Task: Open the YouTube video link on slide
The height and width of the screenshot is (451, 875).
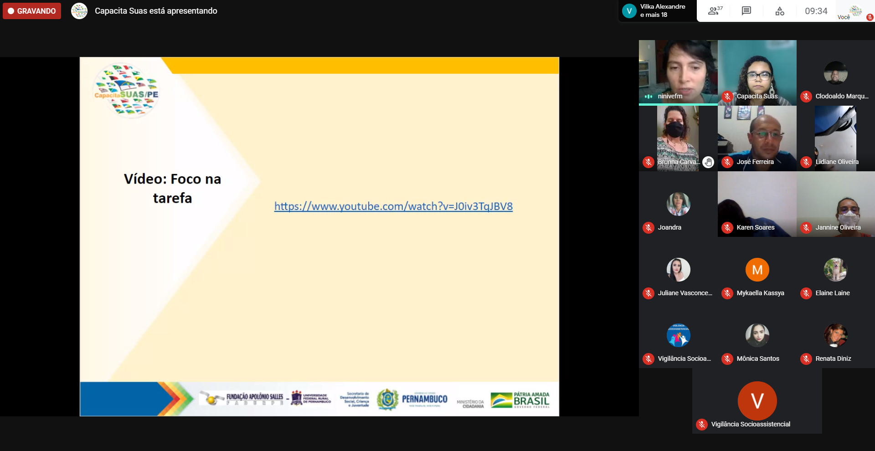Action: pos(393,206)
